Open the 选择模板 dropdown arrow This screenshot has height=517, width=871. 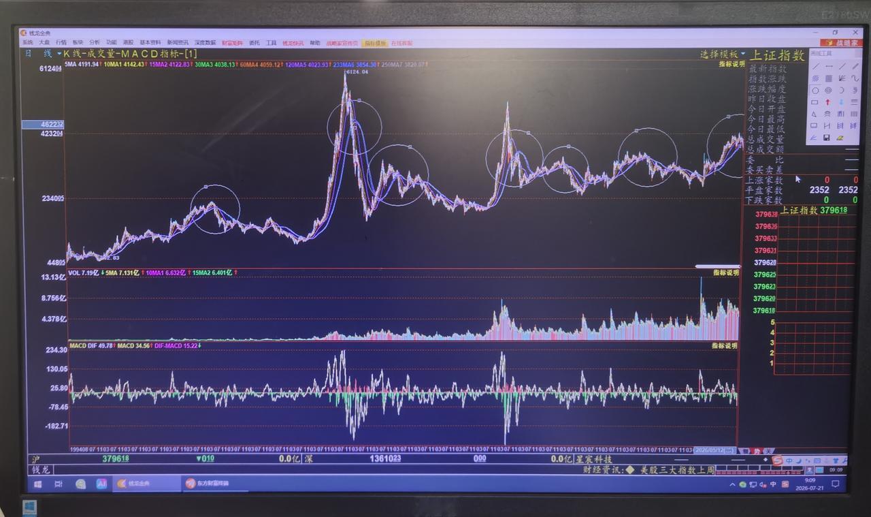point(743,54)
